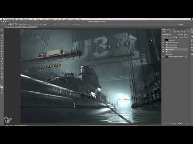Expand the highlighted layer group
Image resolution: width=193 pixels, height=144 pixels.
tap(165, 50)
